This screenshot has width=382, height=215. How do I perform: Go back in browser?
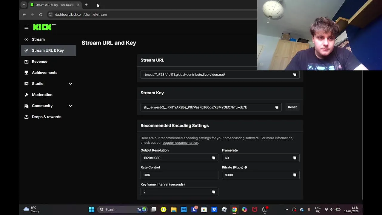coord(24,14)
